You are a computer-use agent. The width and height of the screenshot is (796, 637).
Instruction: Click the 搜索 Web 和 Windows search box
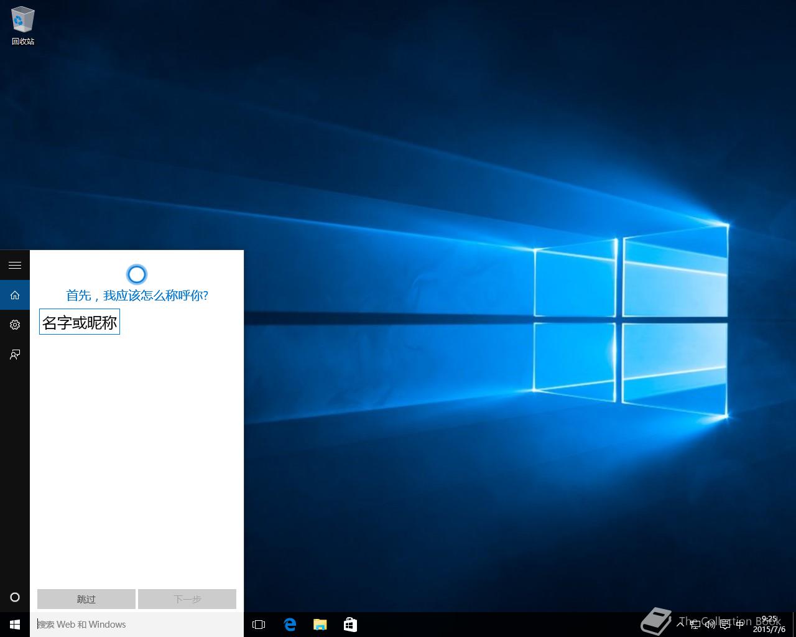137,625
